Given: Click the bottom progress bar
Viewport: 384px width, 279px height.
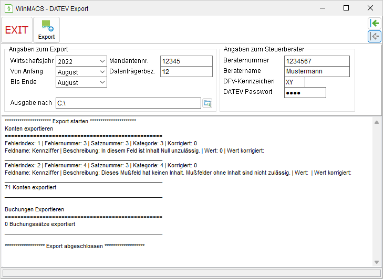Looking at the screenshot, I should 191,273.
